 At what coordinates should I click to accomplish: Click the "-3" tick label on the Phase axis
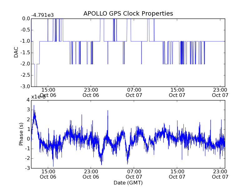27,168
